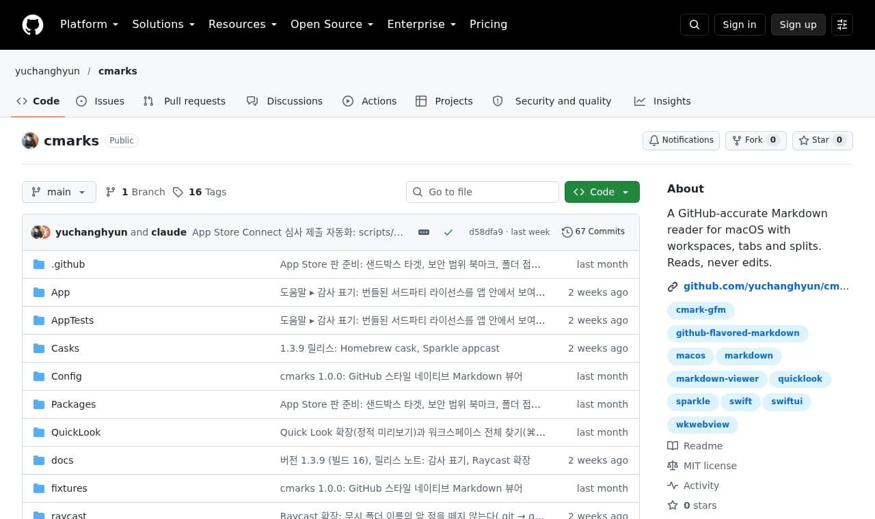Expand the Platform menu
This screenshot has height=519, width=875.
pos(89,25)
